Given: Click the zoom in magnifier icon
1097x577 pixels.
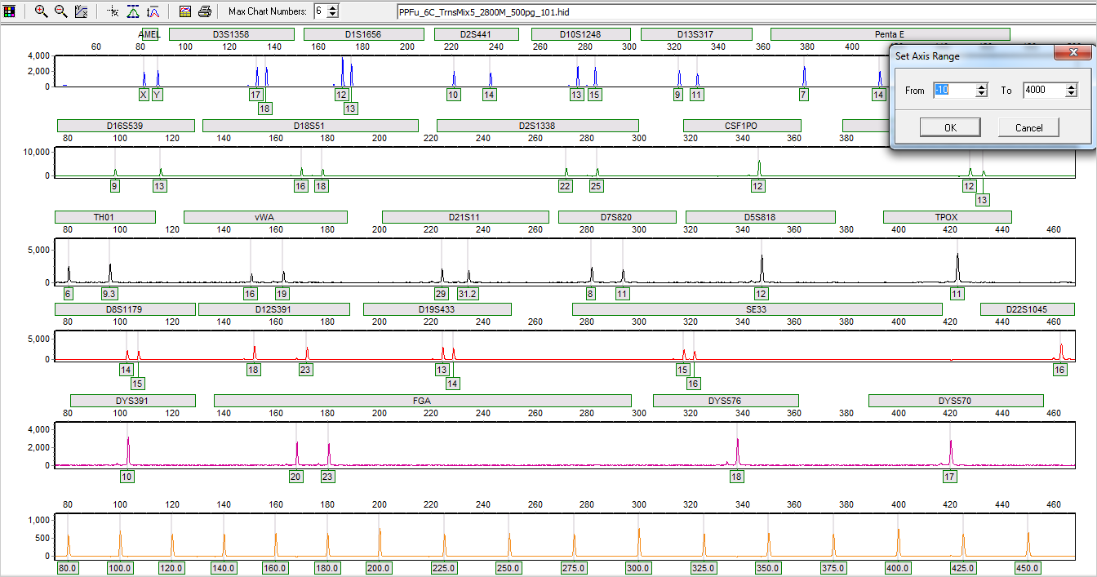Looking at the screenshot, I should (41, 11).
